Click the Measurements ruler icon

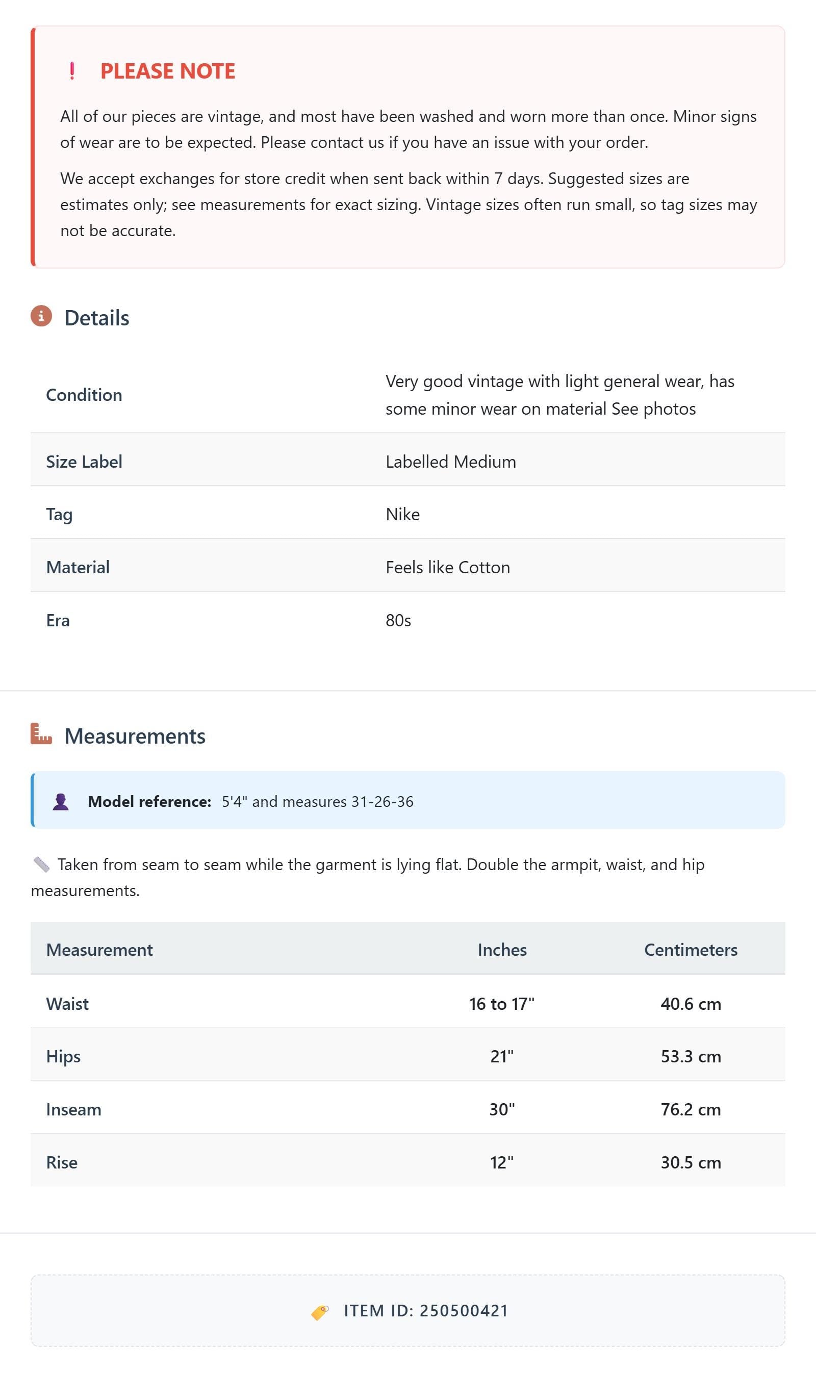point(41,734)
